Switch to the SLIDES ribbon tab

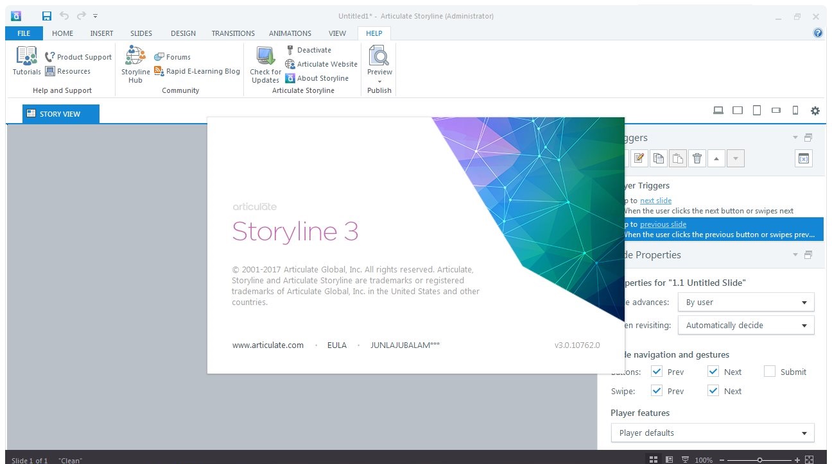point(141,33)
